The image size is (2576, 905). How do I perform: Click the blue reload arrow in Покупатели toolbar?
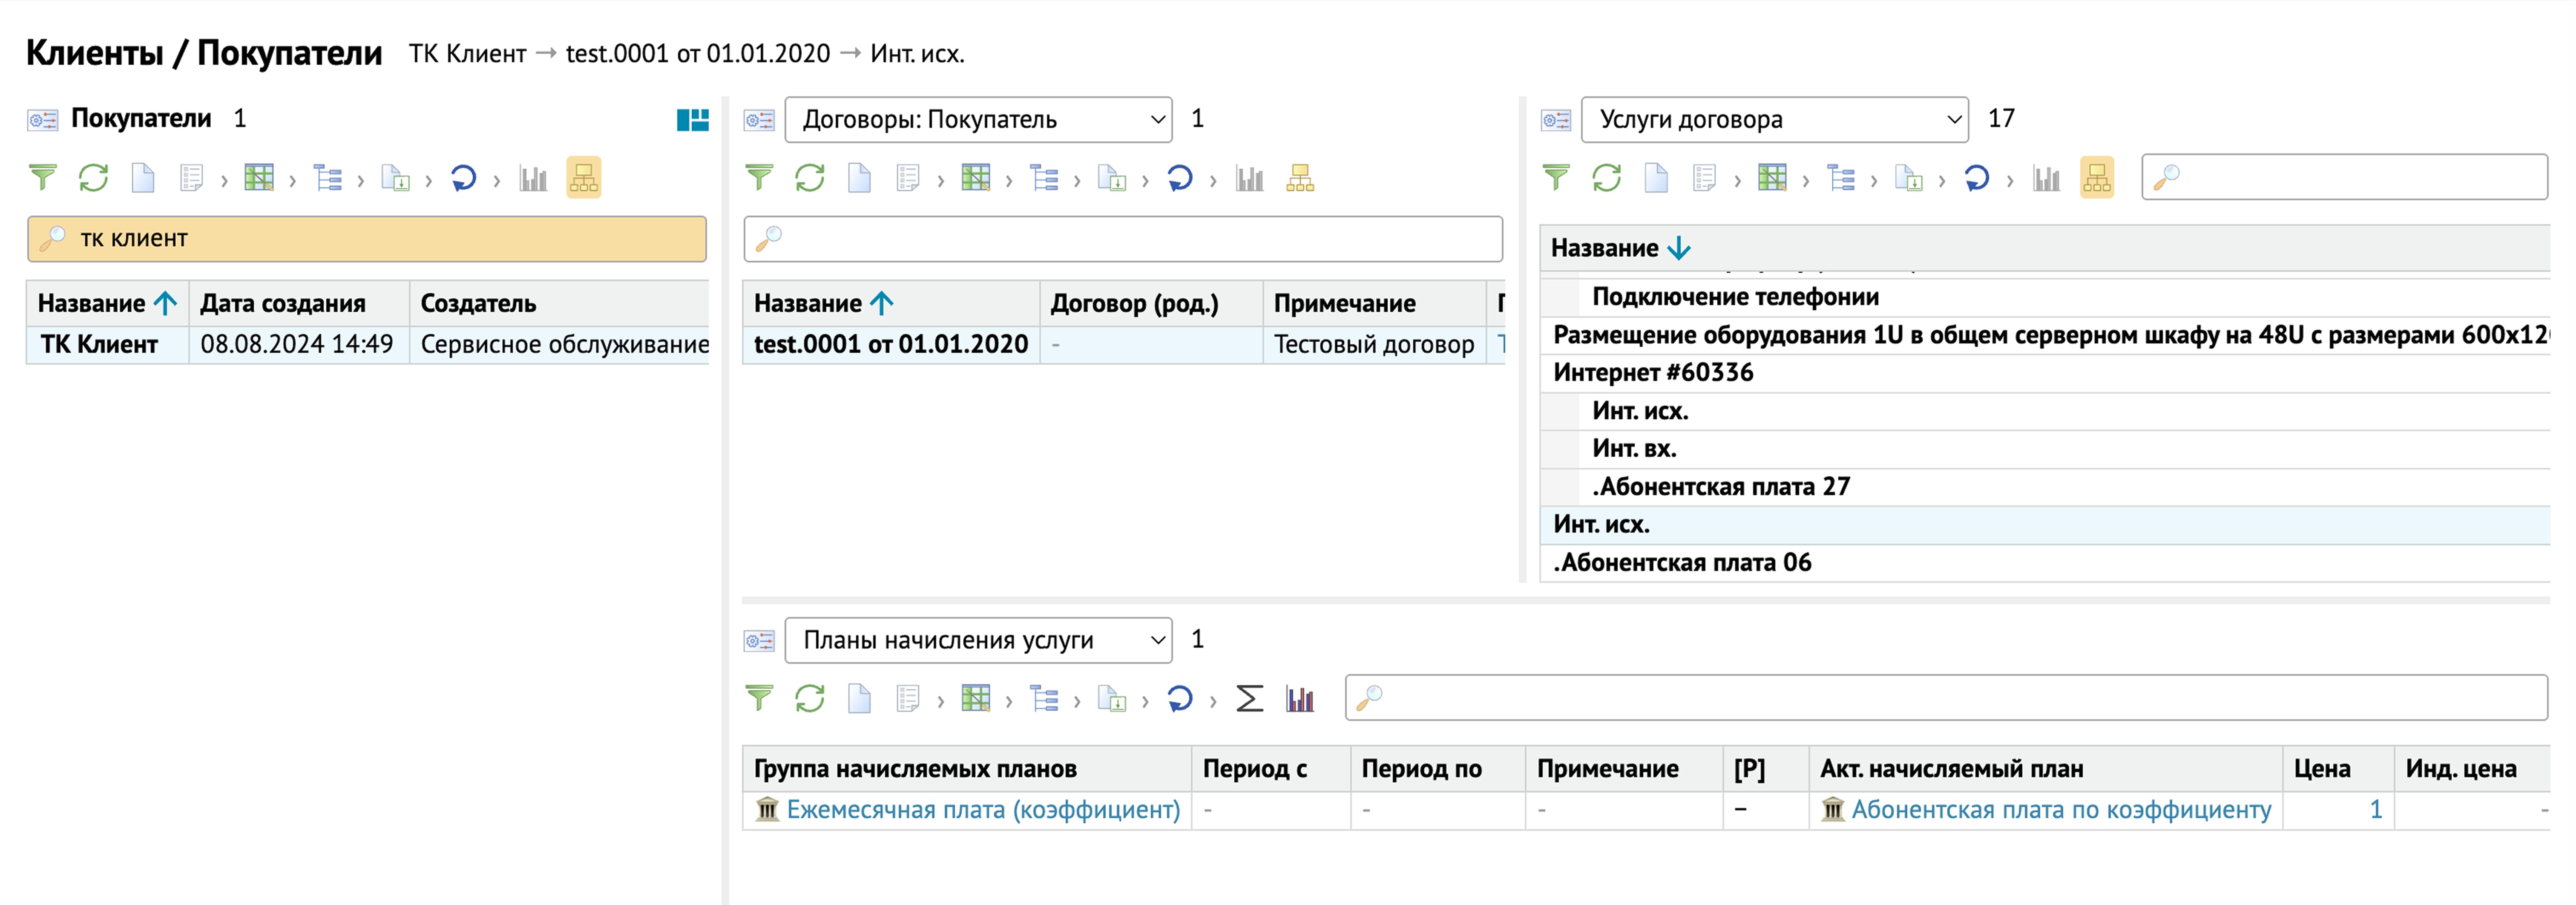coord(463,178)
